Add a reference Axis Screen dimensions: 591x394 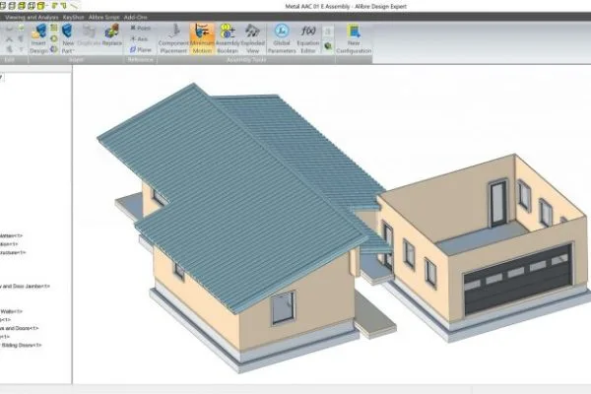139,38
